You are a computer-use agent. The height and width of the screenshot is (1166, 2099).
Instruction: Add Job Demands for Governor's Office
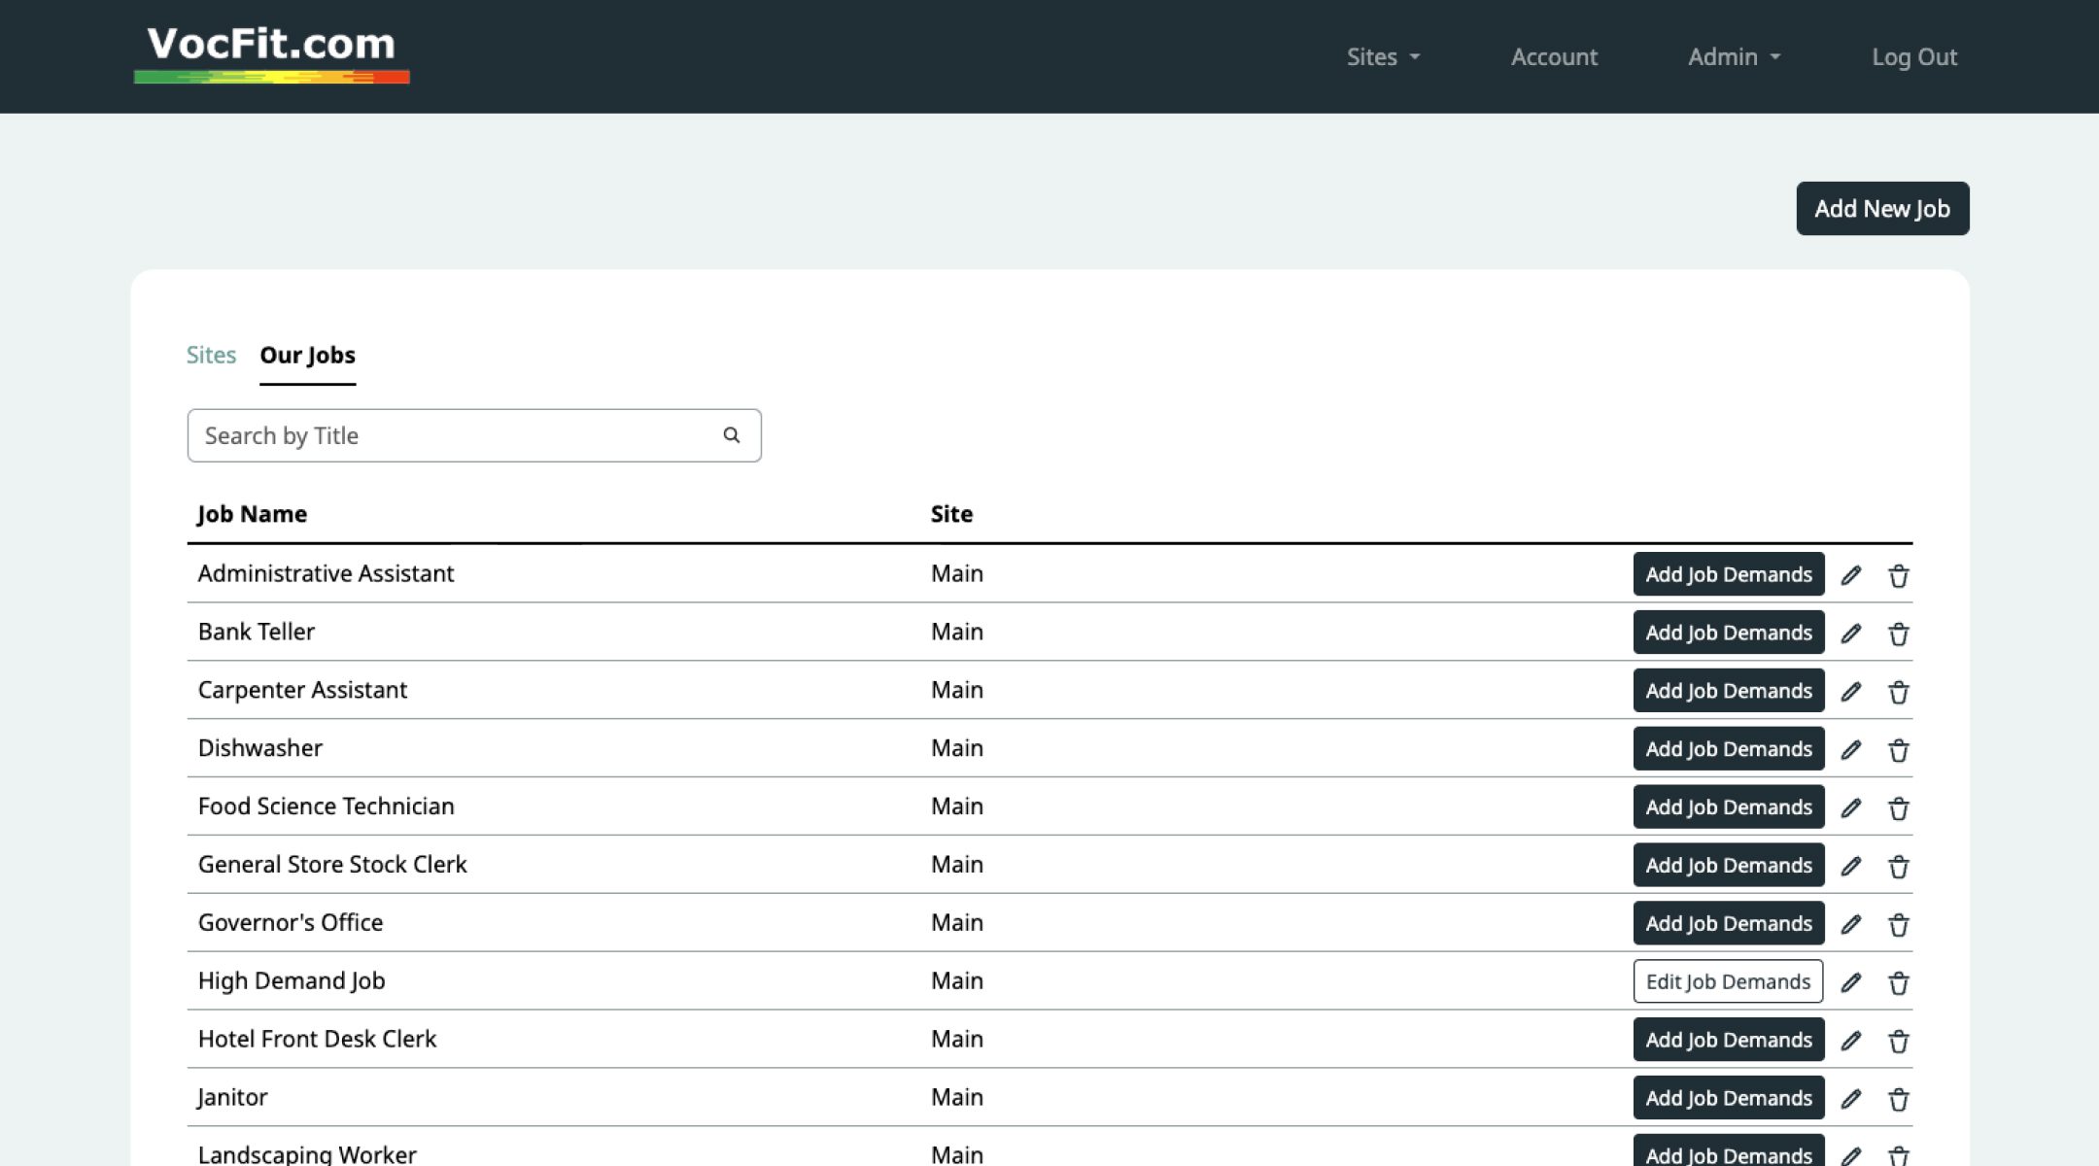point(1729,923)
